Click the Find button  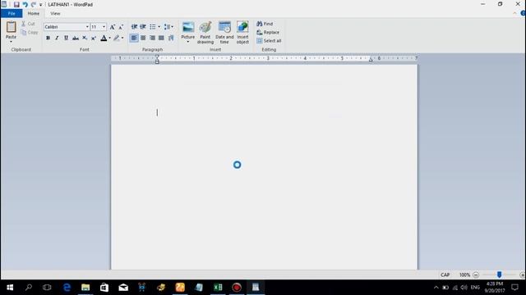(265, 24)
